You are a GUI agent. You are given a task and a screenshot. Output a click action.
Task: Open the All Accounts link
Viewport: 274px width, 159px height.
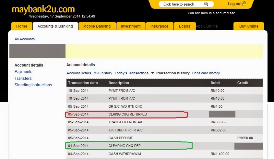click(25, 39)
